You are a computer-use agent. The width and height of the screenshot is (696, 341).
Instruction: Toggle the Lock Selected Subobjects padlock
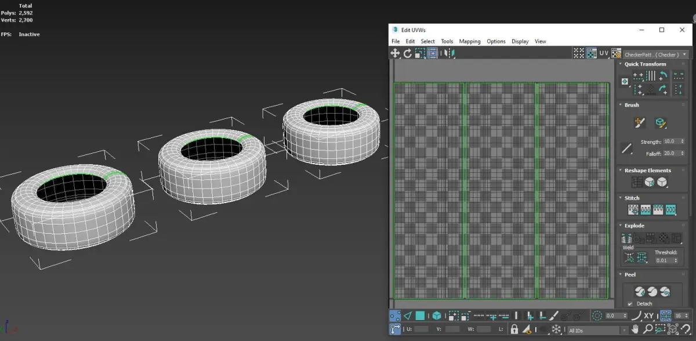[514, 329]
